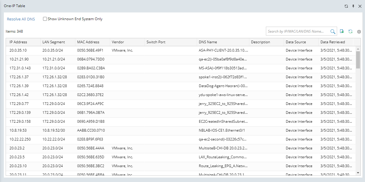Click the DNS Name column header

pyautogui.click(x=208, y=42)
